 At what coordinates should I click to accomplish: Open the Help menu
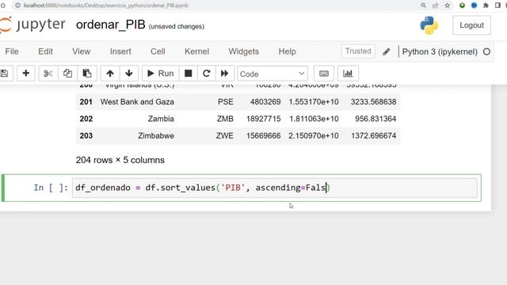287,51
